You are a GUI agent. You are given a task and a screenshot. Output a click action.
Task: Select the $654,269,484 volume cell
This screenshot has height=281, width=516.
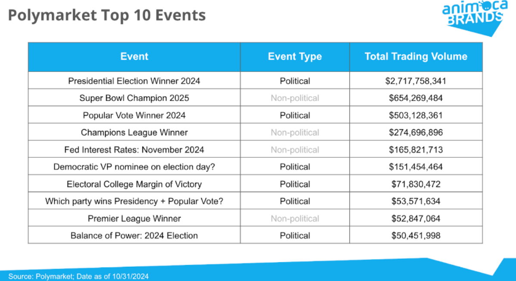[416, 98]
